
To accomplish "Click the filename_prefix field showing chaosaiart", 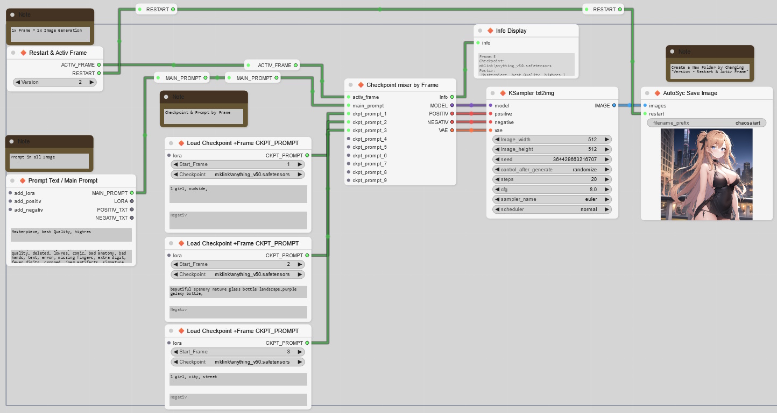I will [x=706, y=123].
